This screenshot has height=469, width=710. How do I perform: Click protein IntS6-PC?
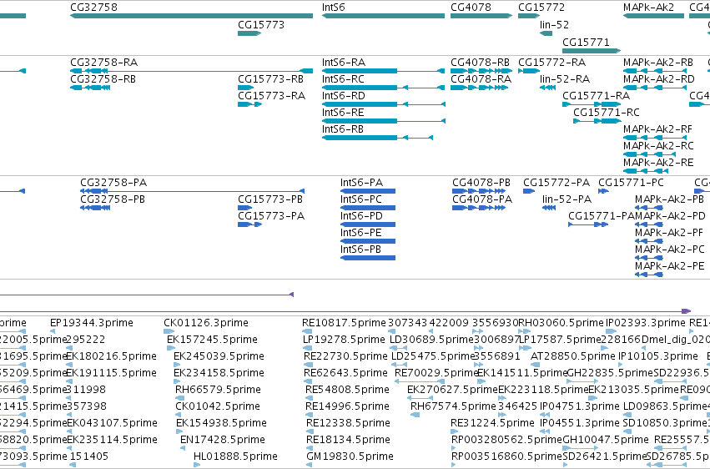[368, 208]
